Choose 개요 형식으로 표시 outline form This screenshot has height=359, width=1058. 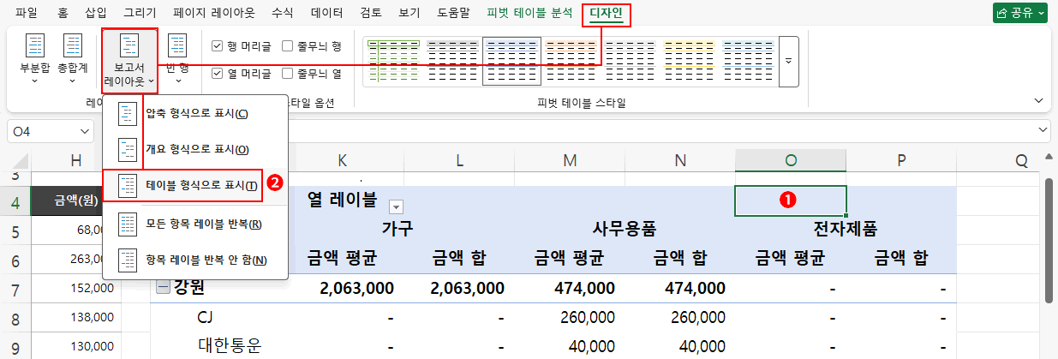click(195, 149)
